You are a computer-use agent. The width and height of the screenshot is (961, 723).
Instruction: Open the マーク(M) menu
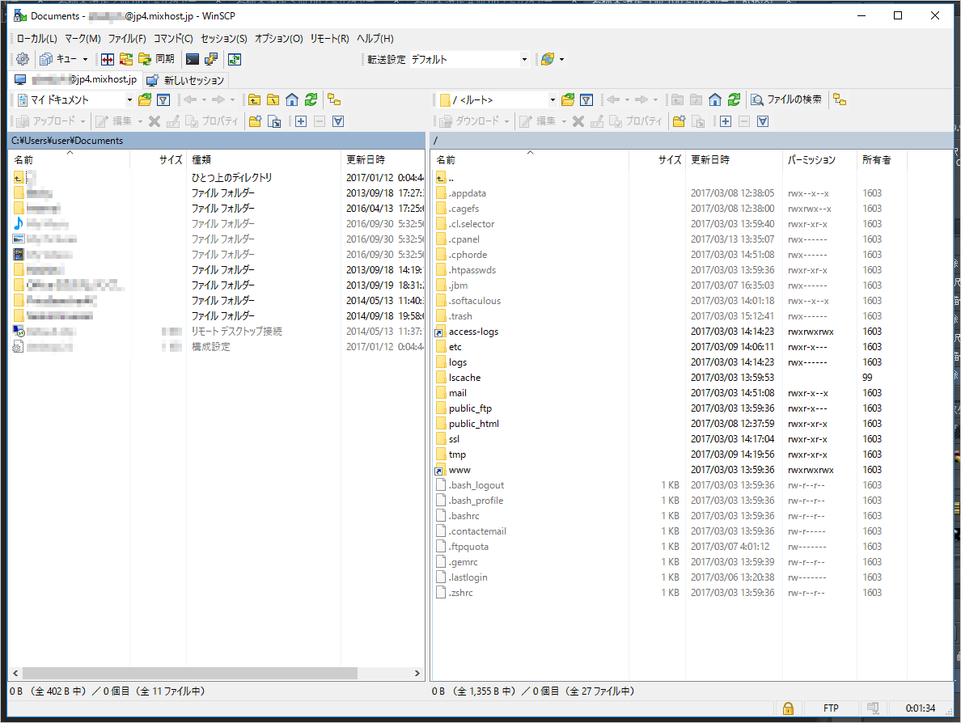click(83, 39)
